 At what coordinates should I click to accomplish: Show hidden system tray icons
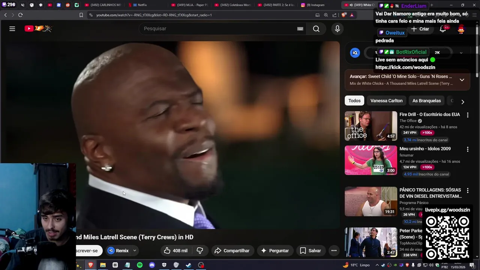click(x=378, y=265)
